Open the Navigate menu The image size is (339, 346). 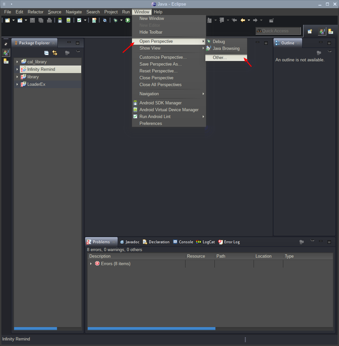(74, 12)
